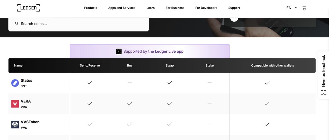Click VVSToken Send/Receive checkmark

[x=90, y=124]
